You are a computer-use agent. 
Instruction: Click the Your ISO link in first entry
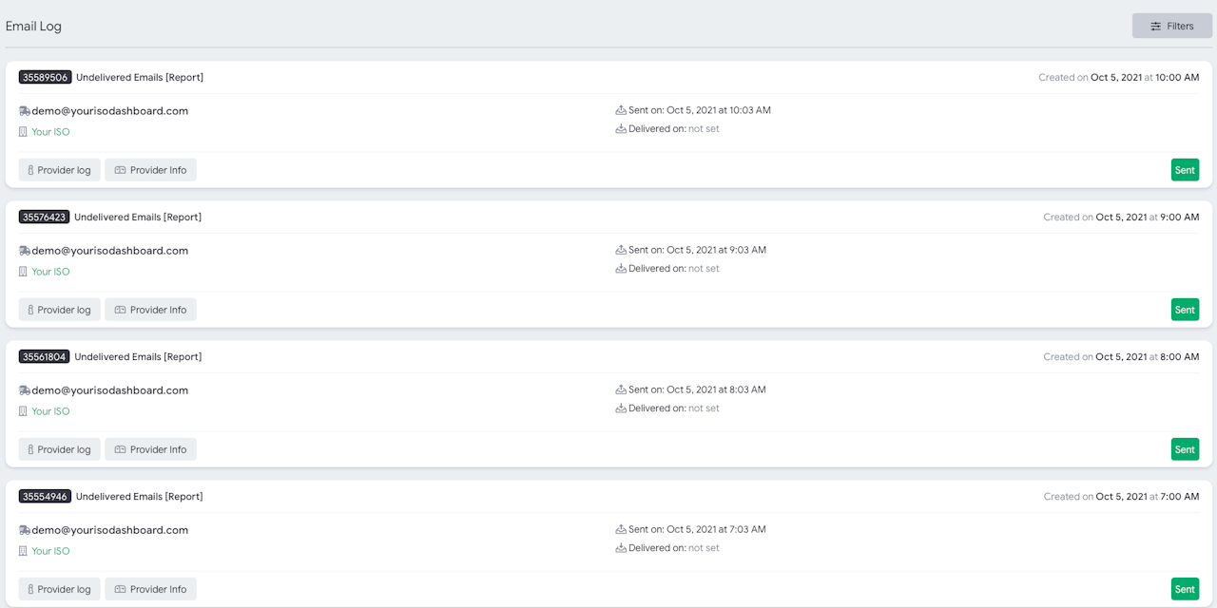[x=50, y=132]
